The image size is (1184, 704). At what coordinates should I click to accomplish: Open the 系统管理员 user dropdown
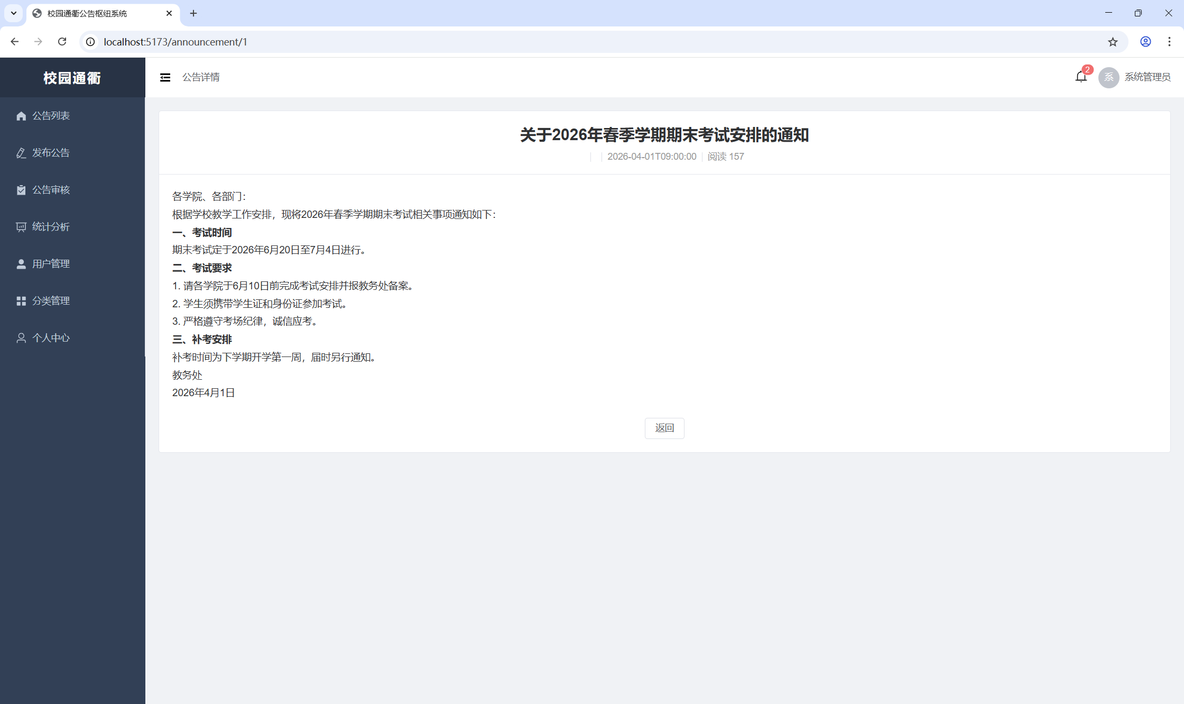[1147, 77]
